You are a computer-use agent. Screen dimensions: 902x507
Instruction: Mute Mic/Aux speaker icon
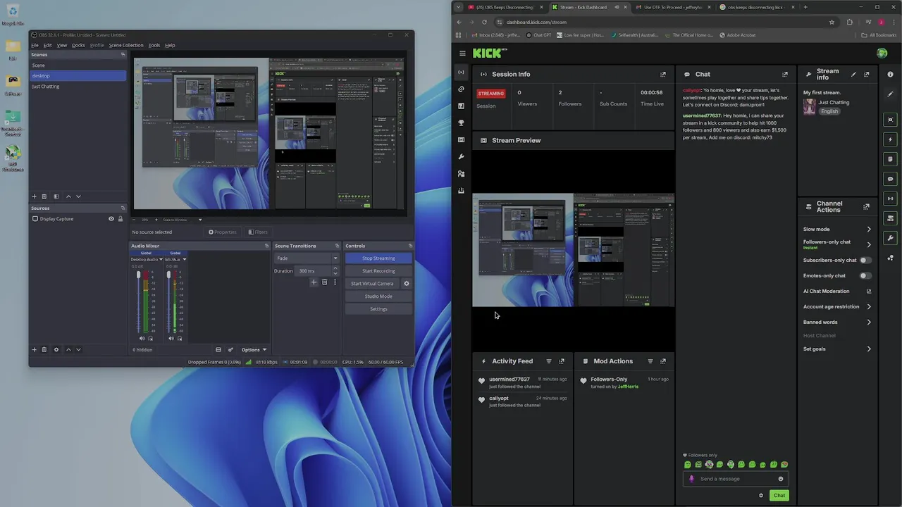pos(171,339)
